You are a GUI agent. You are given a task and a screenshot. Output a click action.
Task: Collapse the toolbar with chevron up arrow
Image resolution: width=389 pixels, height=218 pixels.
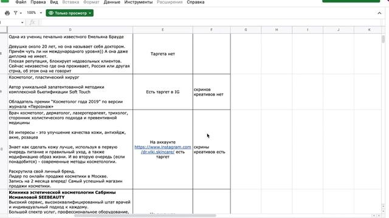[379, 13]
